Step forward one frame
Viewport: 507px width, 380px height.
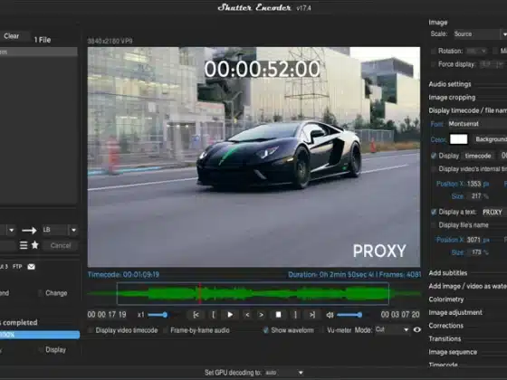click(x=262, y=315)
